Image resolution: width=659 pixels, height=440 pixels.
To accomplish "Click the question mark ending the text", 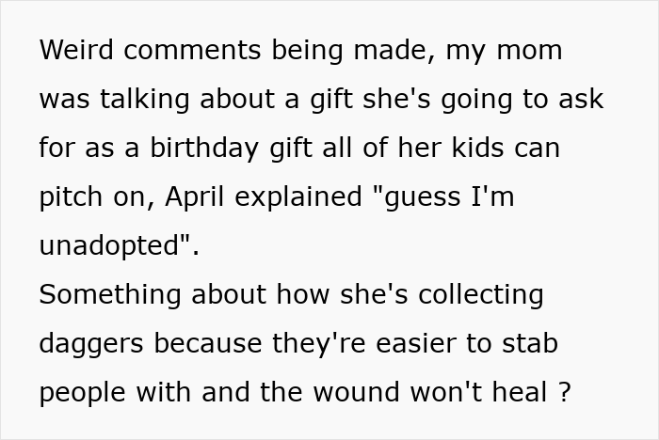I will point(564,392).
